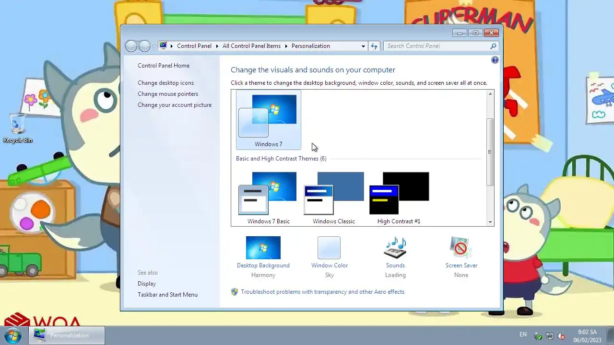Screen dimensions: 614x345
Task: Expand the arrow before the Control Panel breadcrumb
Action: coord(172,46)
